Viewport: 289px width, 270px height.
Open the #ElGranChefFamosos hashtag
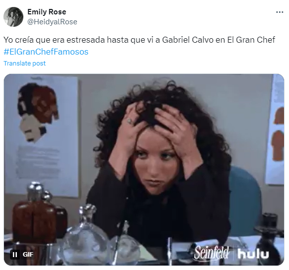(x=46, y=52)
